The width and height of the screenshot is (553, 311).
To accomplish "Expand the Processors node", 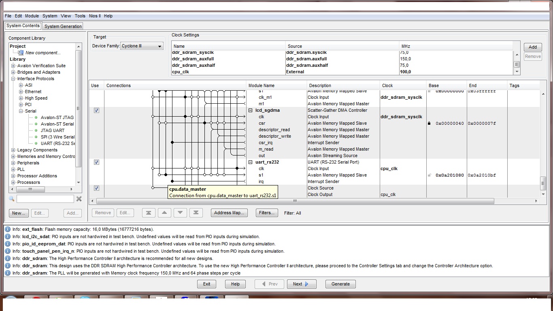I will click(x=13, y=182).
